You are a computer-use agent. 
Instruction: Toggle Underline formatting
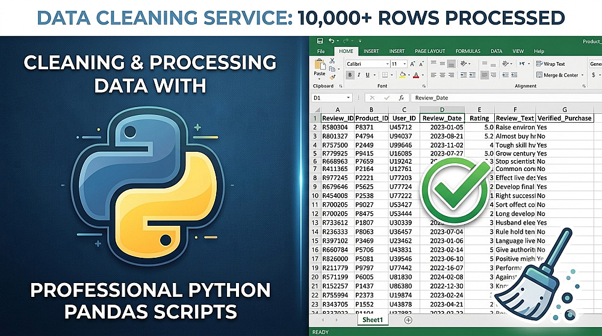(367, 75)
